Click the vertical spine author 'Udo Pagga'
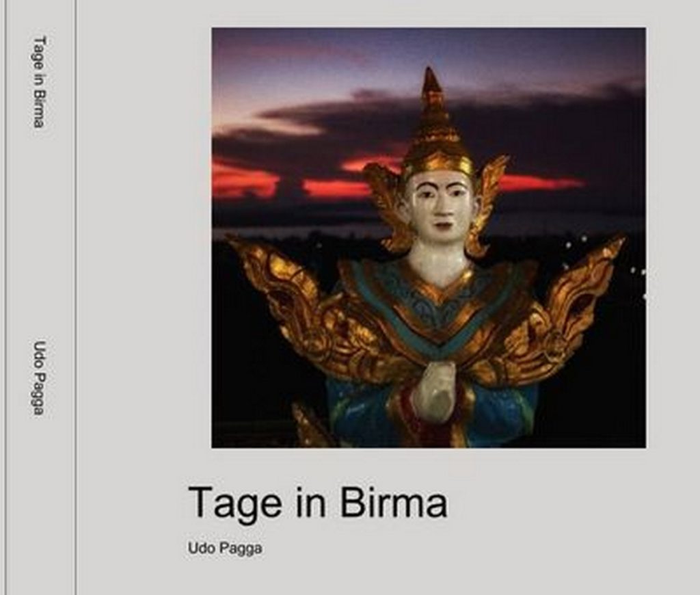700x595 pixels. point(40,378)
